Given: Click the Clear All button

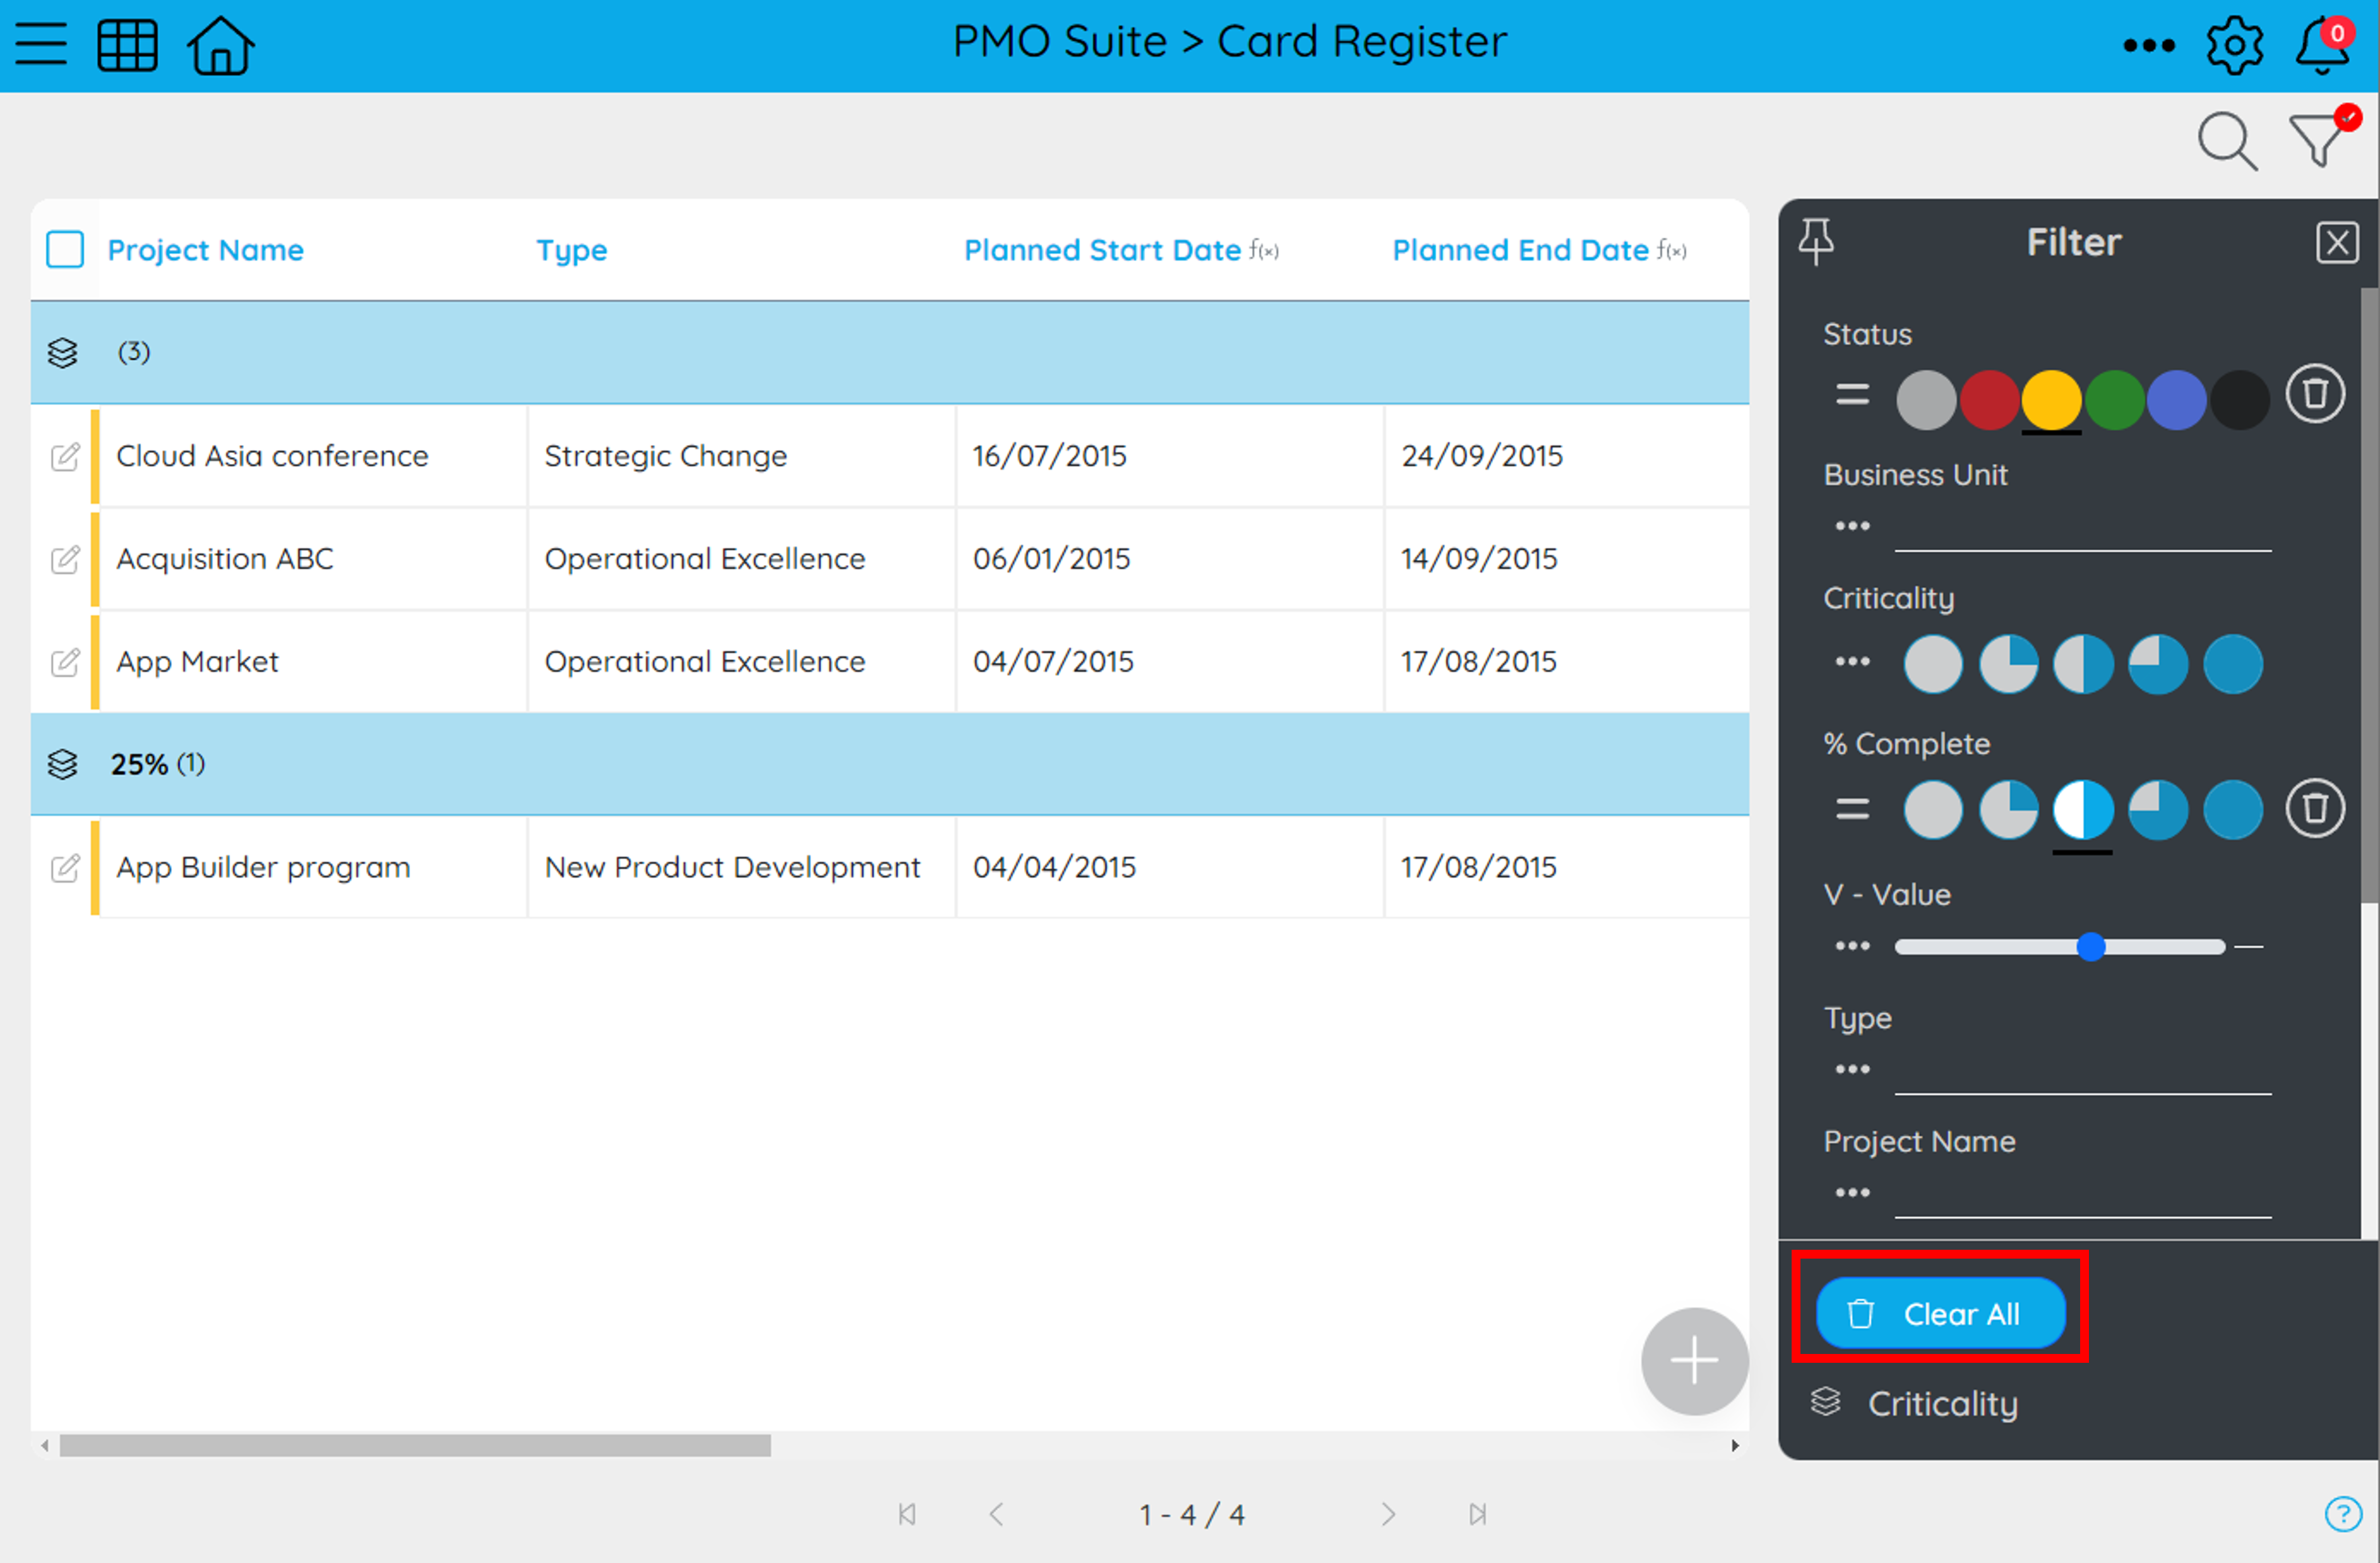Looking at the screenshot, I should pos(1940,1313).
